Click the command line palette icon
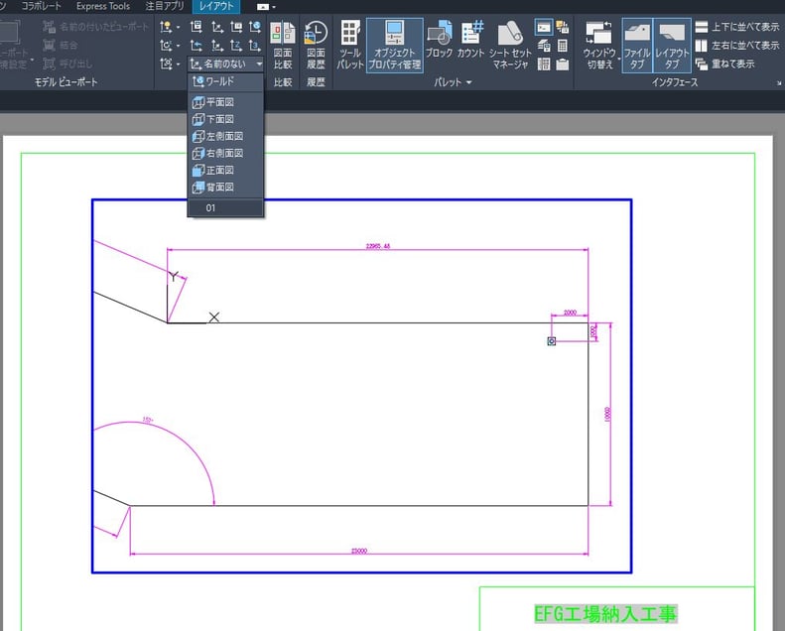 (x=544, y=27)
